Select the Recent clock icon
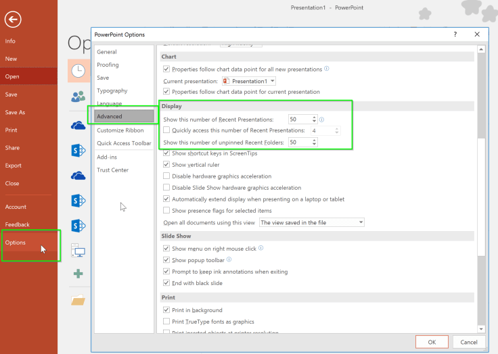Image resolution: width=498 pixels, height=354 pixels. coord(78,71)
